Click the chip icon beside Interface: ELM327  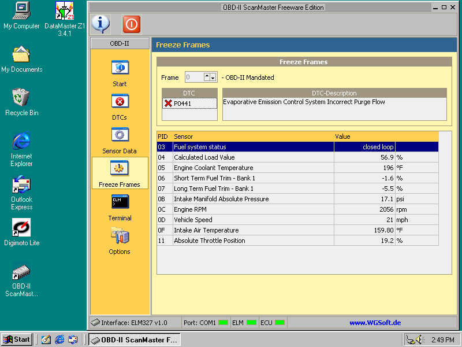[95, 323]
